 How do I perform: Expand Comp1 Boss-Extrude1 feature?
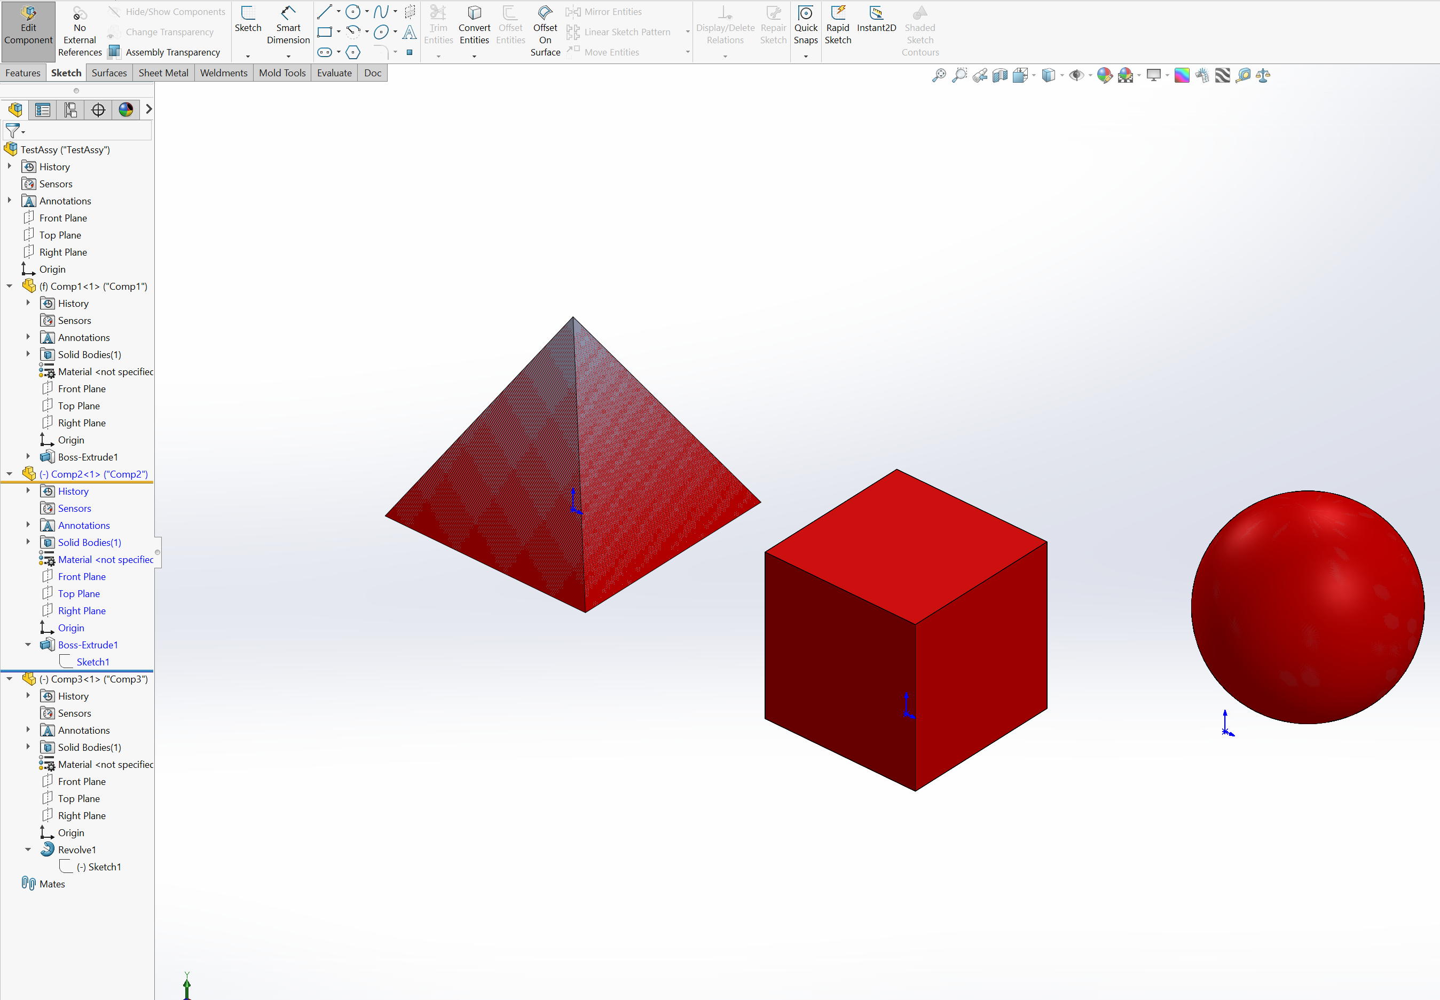(x=28, y=456)
